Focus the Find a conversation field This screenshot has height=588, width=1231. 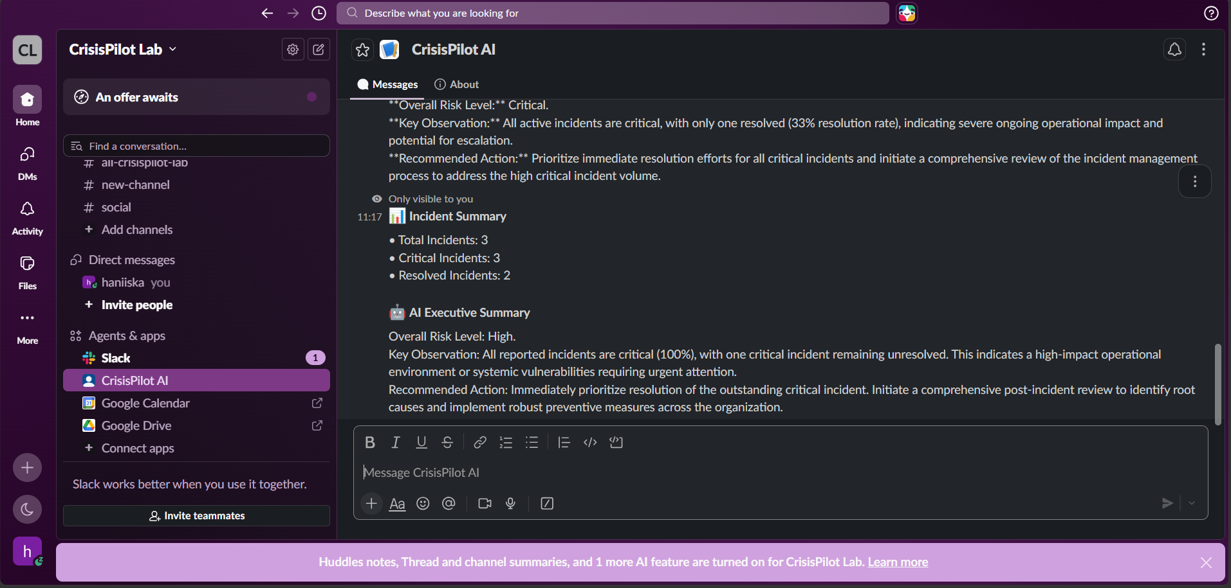tap(196, 146)
